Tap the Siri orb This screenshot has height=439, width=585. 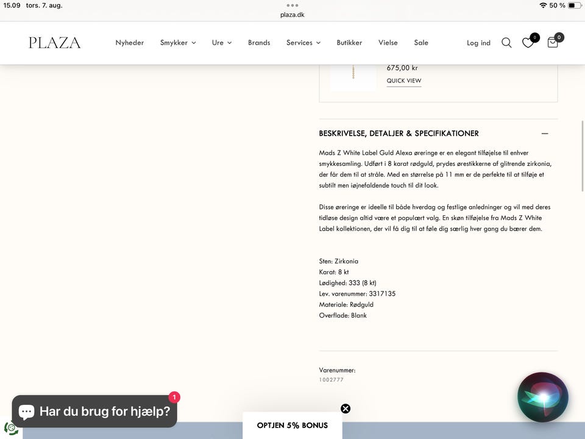point(543,397)
